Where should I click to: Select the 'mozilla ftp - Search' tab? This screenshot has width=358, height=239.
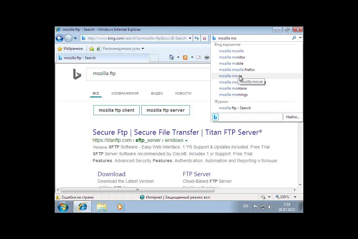point(103,58)
